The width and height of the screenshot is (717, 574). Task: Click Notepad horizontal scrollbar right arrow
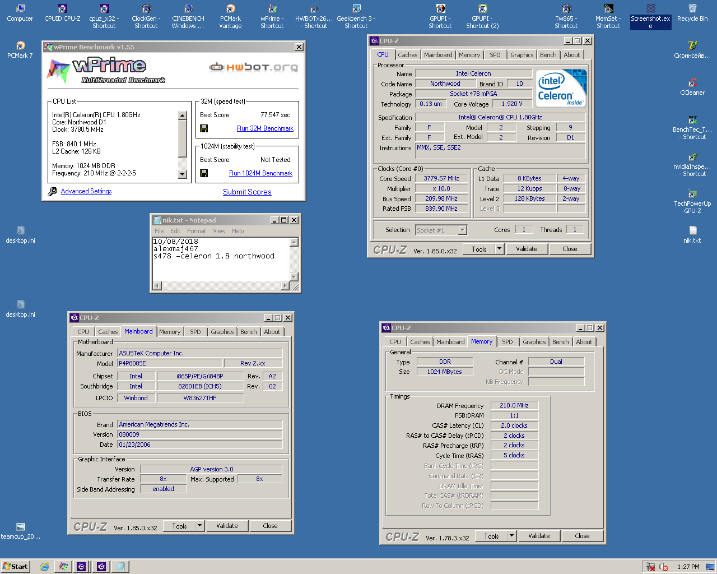285,286
